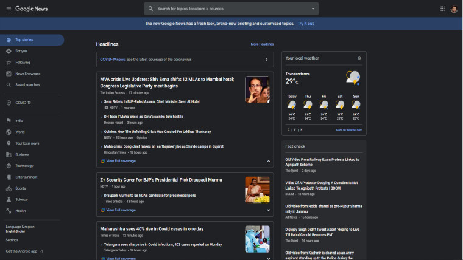Viewport: 463px width, 260px height.
Task: Click the Following star icon
Action: (x=9, y=63)
